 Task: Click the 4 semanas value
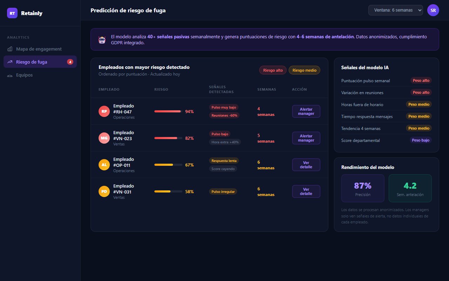point(266,111)
